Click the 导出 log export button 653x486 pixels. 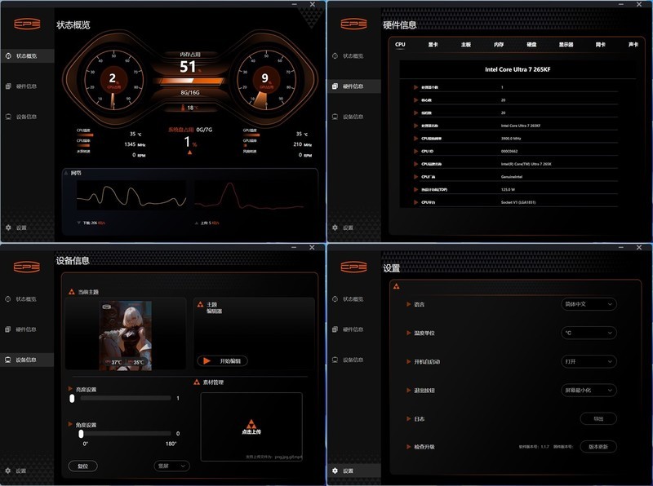598,418
